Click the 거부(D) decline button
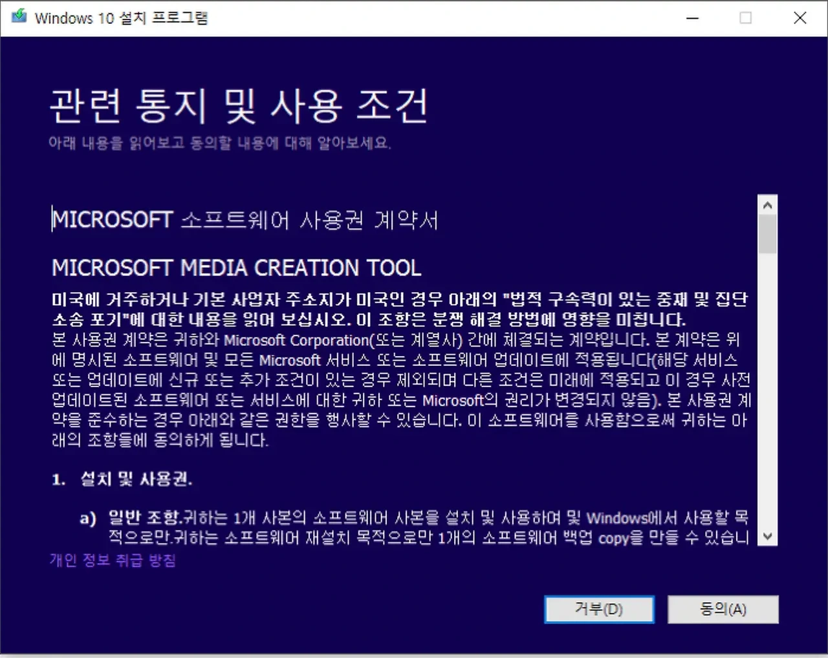828x658 pixels. [x=598, y=610]
